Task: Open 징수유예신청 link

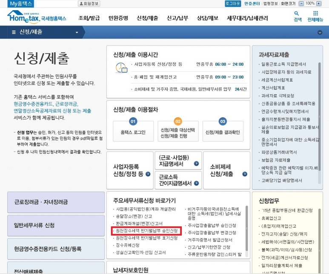Action: (128, 245)
